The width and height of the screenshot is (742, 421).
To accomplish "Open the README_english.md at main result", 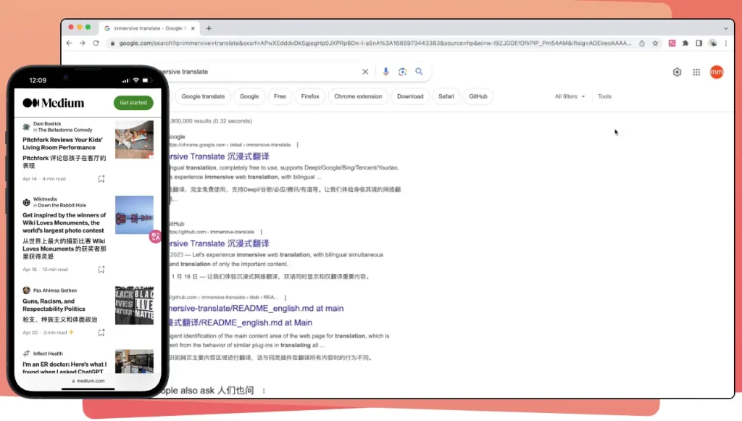I will [256, 309].
